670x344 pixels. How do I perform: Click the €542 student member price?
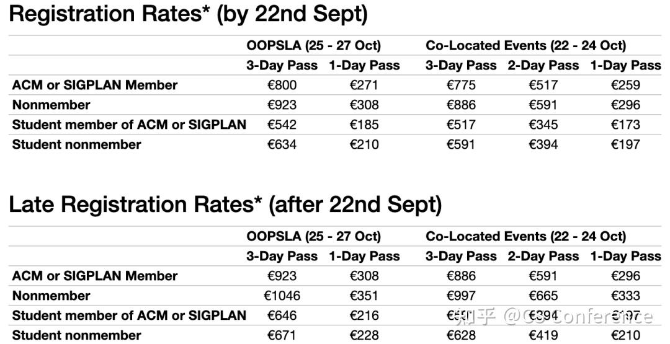[282, 125]
